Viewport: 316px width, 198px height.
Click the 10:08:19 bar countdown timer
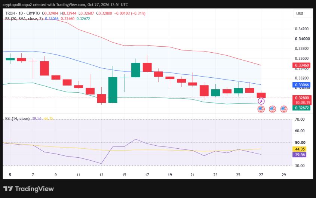point(302,103)
